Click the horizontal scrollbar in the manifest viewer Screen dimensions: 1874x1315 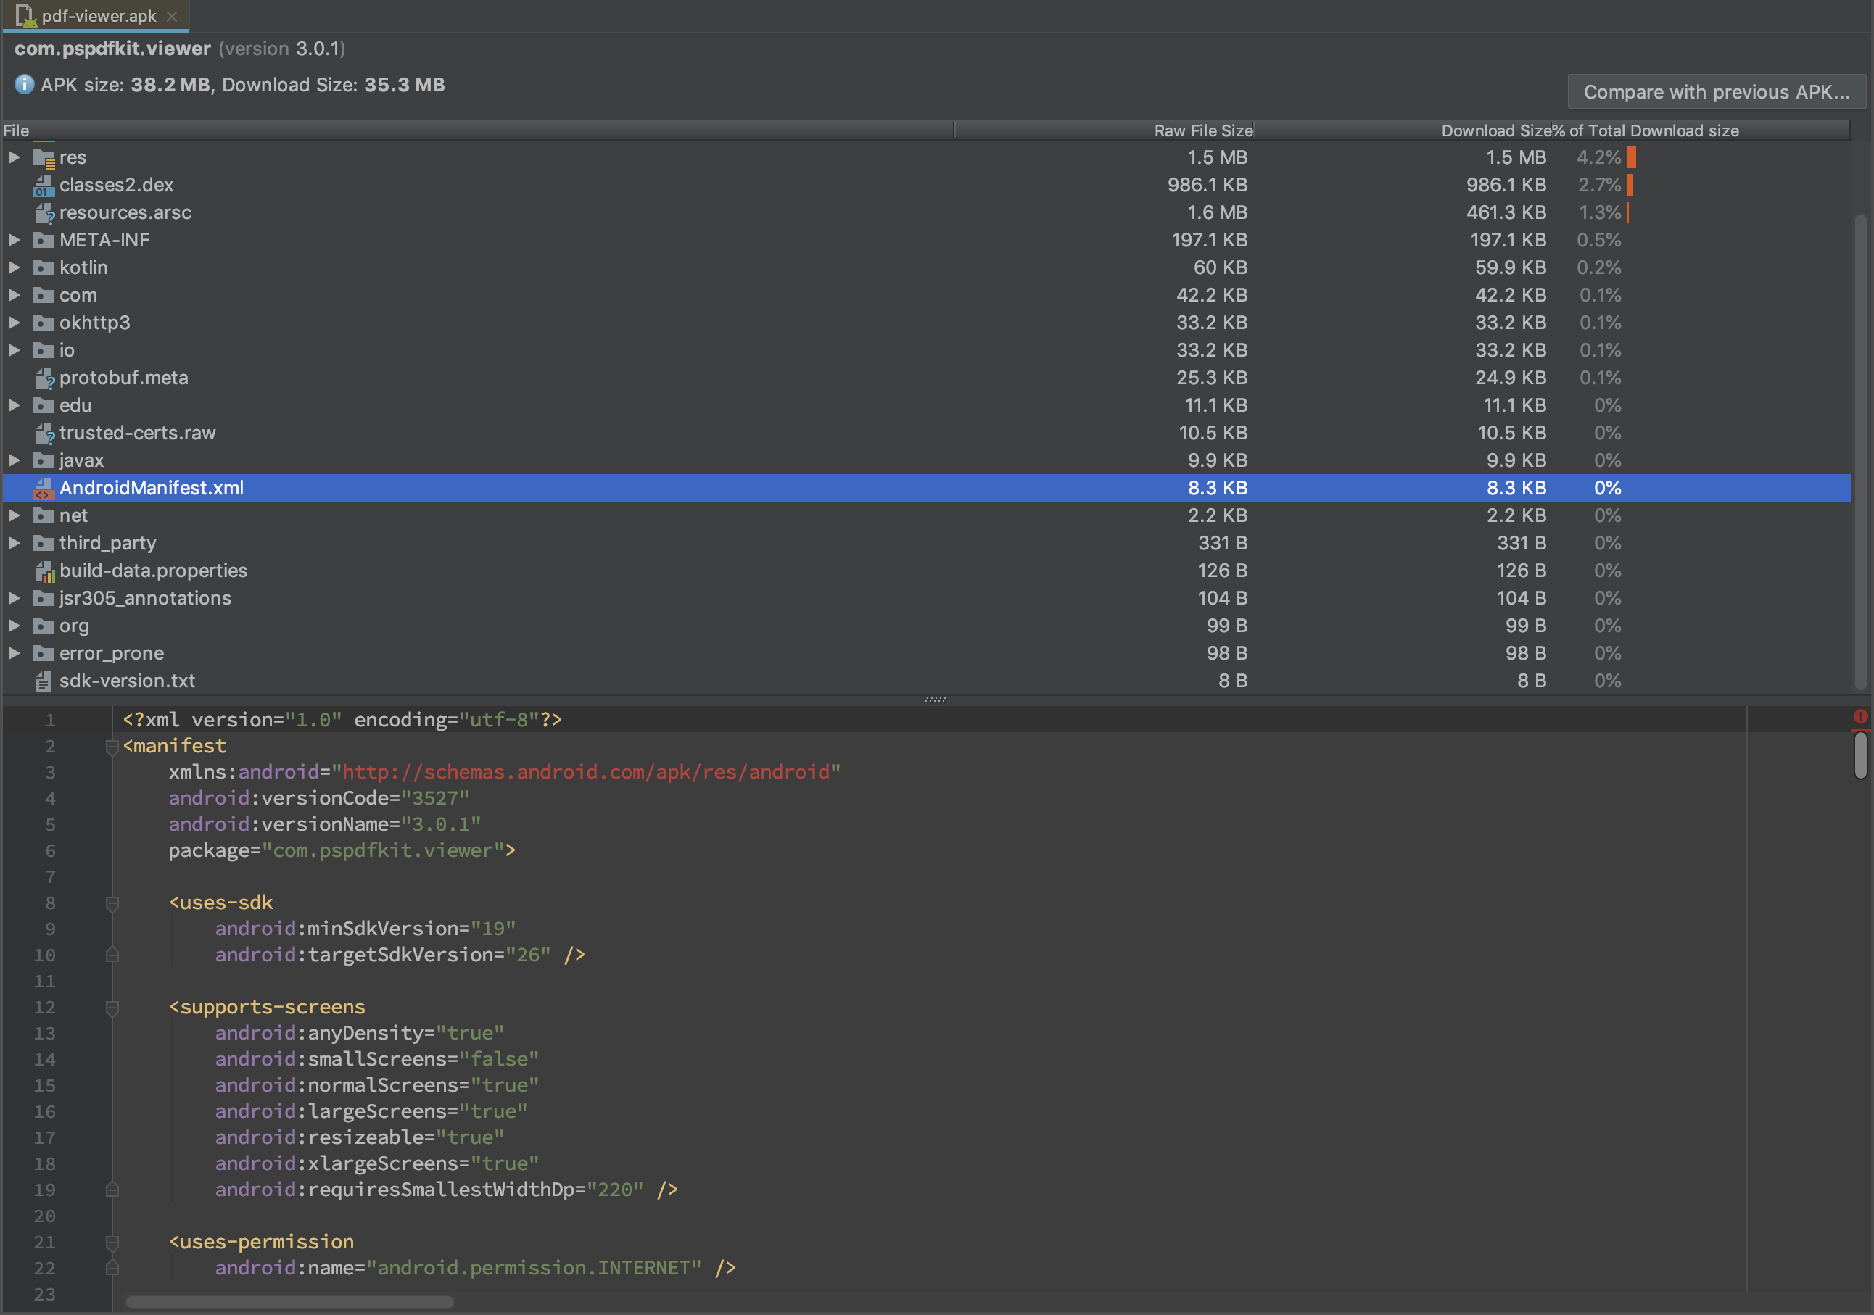click(289, 1301)
